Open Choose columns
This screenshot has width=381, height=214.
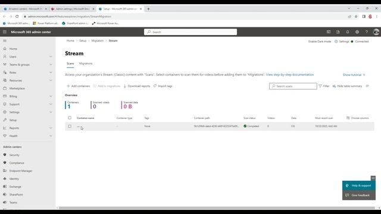357,118
